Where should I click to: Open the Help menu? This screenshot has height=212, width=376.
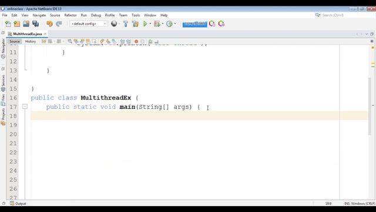pos(164,15)
